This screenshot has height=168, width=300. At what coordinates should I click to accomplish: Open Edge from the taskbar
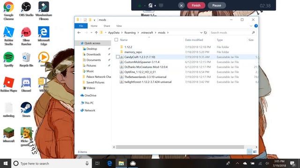tap(109, 163)
